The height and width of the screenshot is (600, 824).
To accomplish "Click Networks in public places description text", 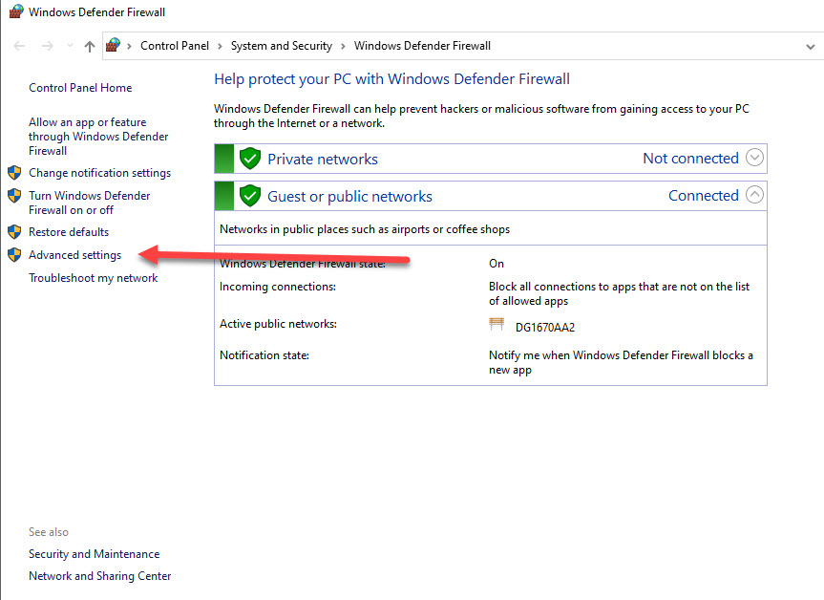I will click(365, 229).
